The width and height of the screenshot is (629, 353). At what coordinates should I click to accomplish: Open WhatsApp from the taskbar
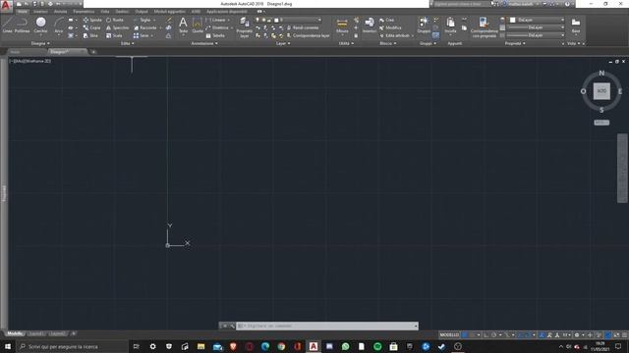345,346
